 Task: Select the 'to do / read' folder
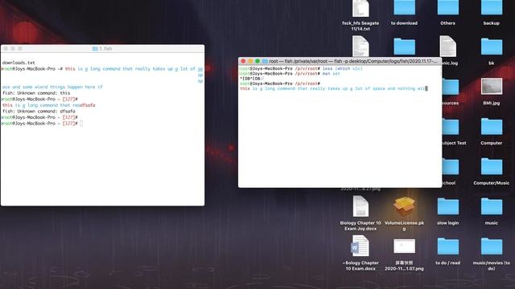click(x=447, y=246)
